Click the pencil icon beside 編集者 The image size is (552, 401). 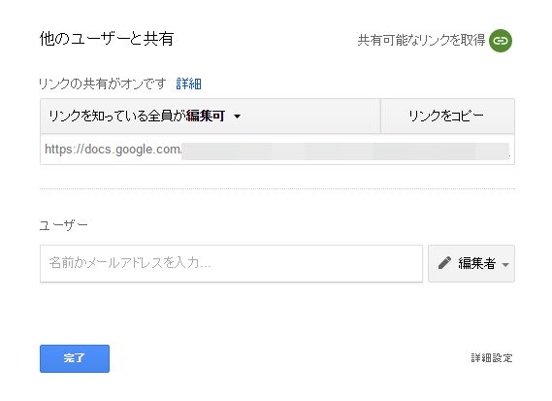point(444,263)
